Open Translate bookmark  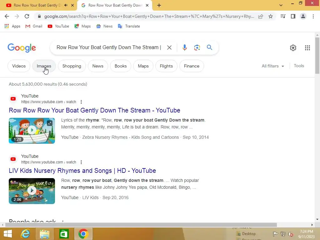129,26
